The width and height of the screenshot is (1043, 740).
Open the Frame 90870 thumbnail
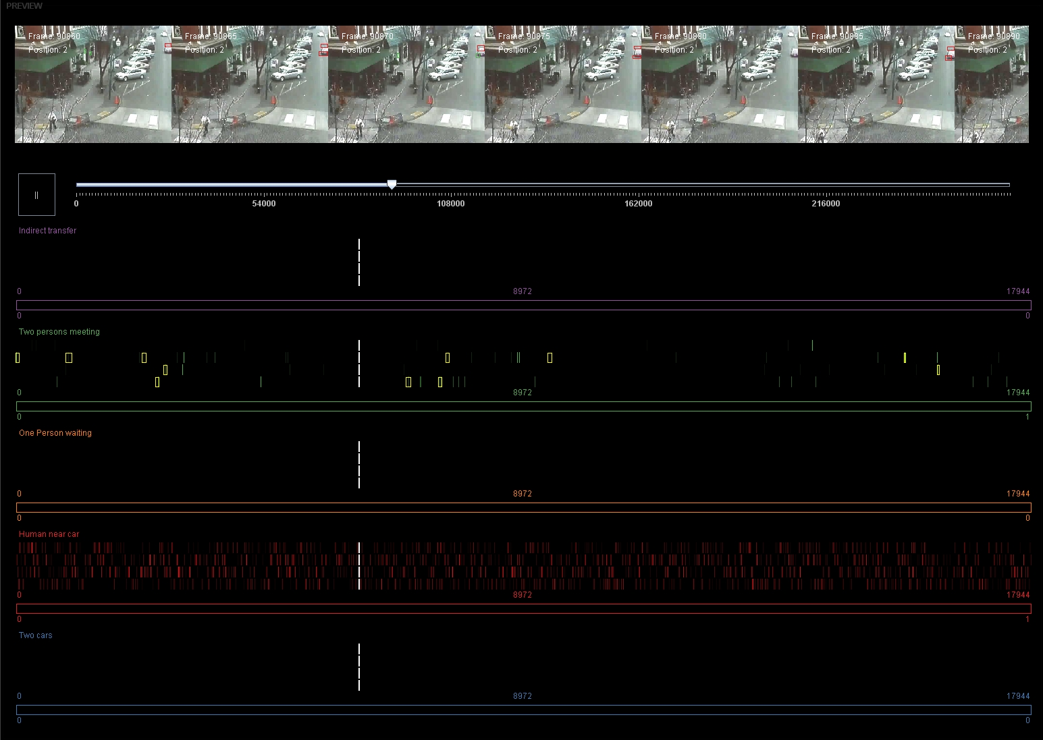406,84
